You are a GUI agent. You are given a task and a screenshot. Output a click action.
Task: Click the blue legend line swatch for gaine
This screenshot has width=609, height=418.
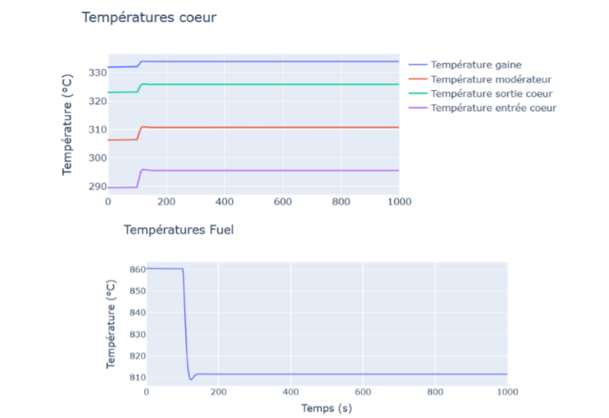tap(418, 65)
